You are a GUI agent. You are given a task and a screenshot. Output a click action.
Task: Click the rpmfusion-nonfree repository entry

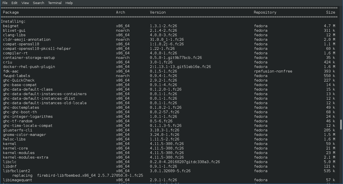pyautogui.click(x=273, y=71)
